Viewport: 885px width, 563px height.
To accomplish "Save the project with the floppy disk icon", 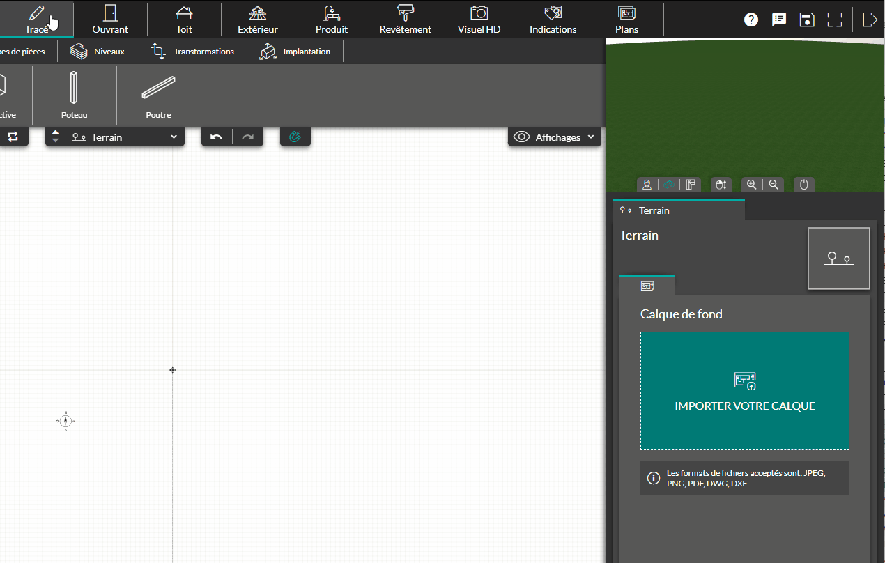I will tap(807, 19).
